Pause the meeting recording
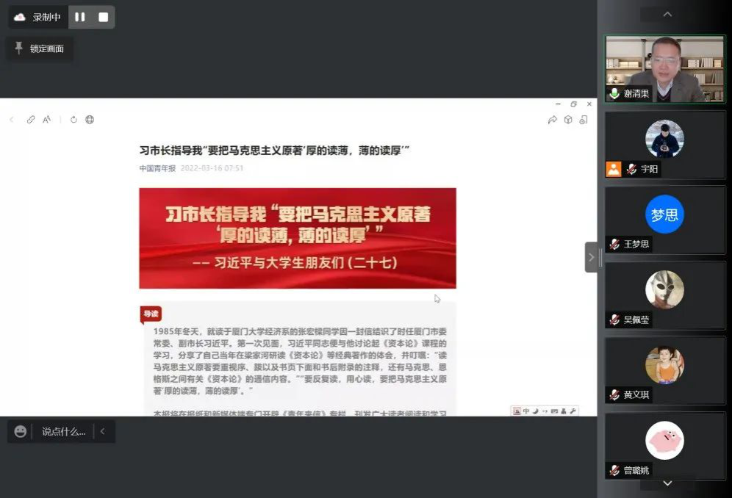732x498 pixels. (80, 17)
